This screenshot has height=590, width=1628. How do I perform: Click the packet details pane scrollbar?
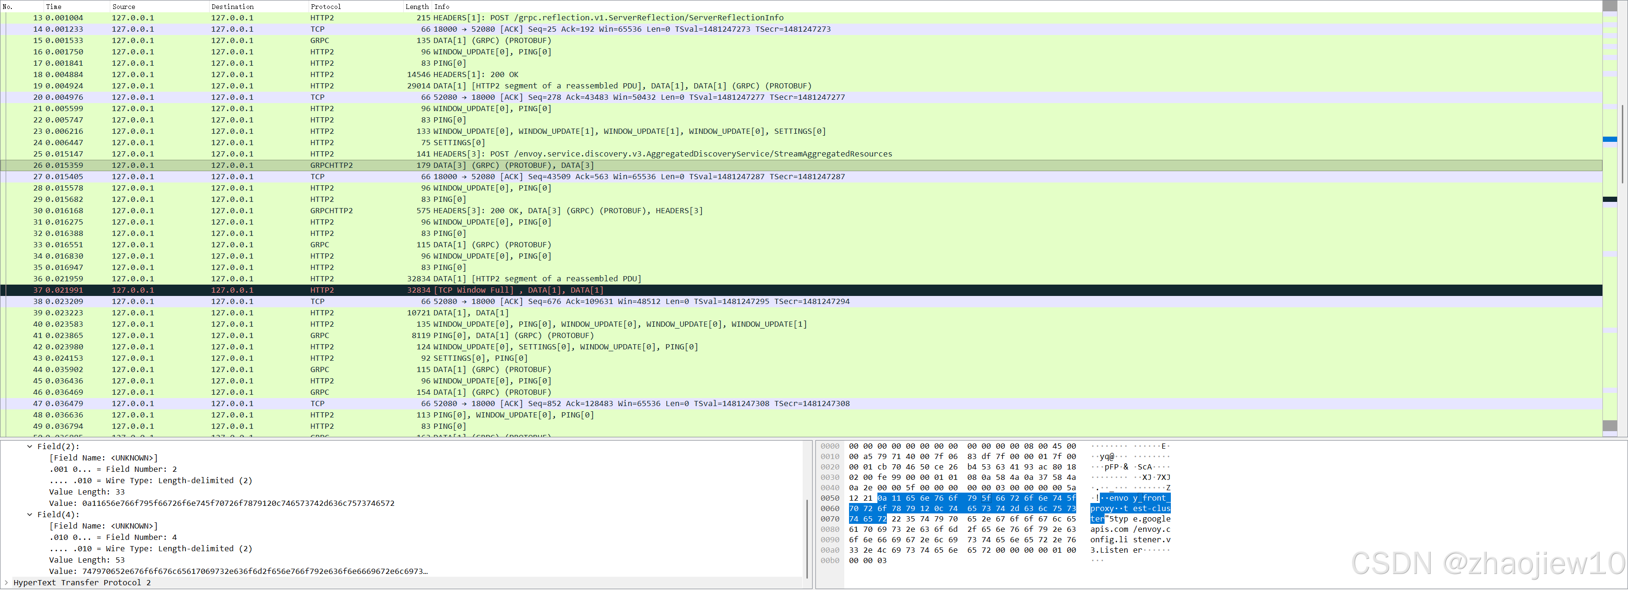pyautogui.click(x=807, y=539)
